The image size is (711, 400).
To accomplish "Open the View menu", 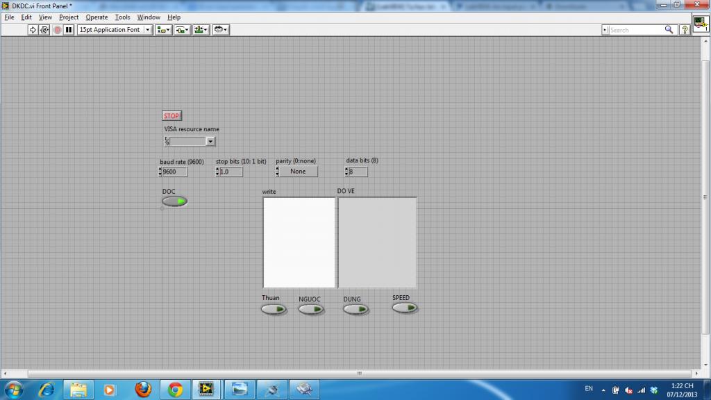I will [x=45, y=17].
